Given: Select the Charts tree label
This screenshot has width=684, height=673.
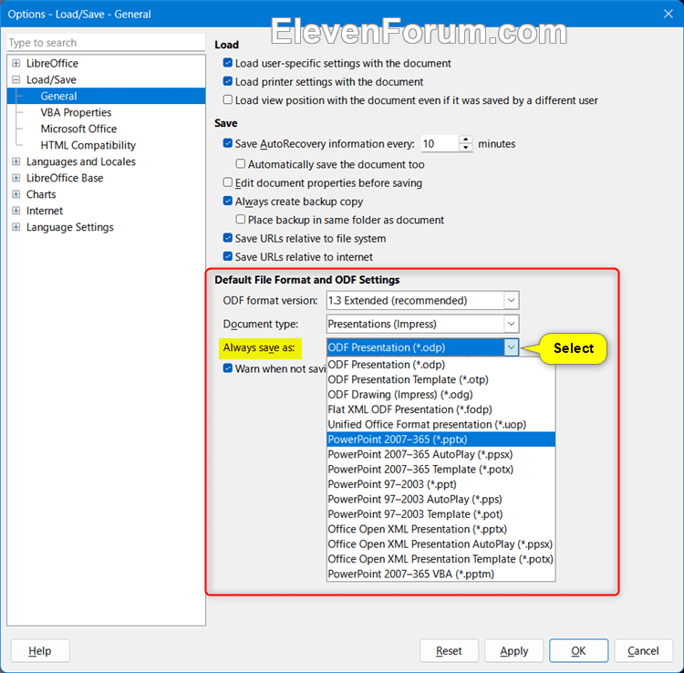Looking at the screenshot, I should click(41, 194).
